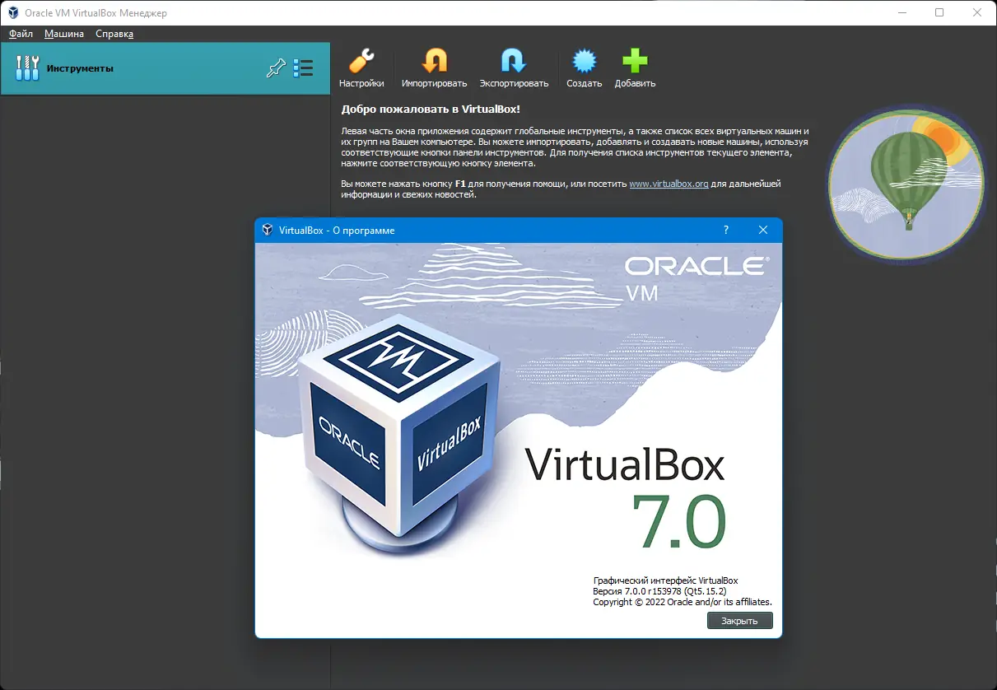Click the "Графический интерфейс VirtualBox" text

(x=666, y=580)
